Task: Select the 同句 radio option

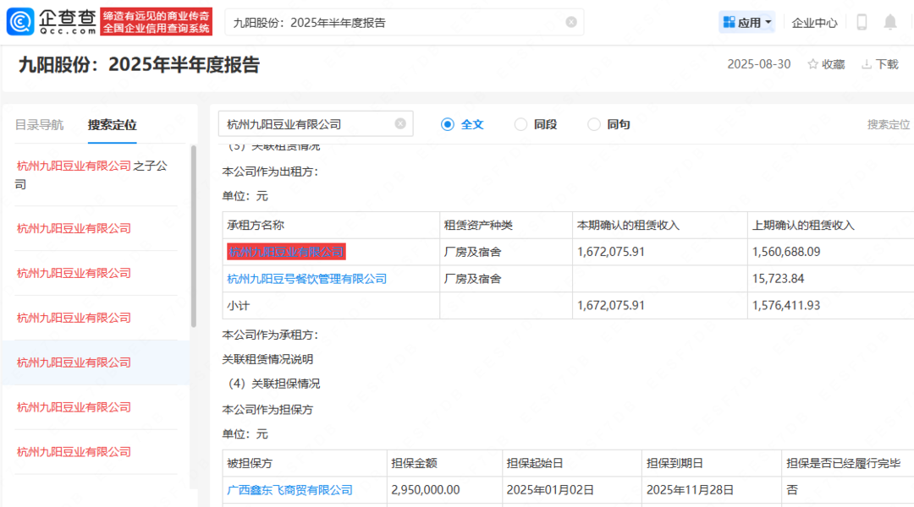Action: [x=594, y=124]
